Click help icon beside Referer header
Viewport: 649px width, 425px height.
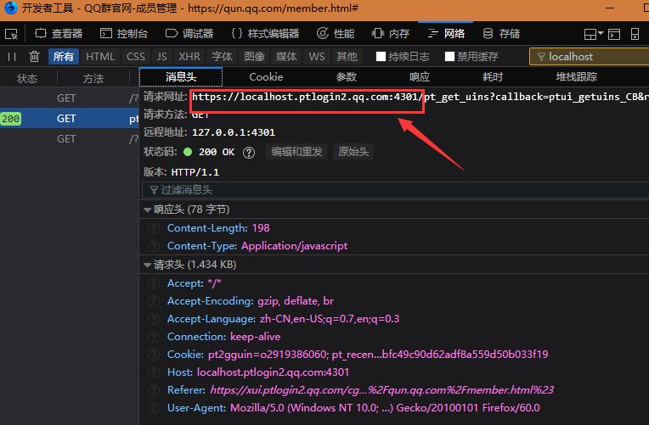(154, 390)
